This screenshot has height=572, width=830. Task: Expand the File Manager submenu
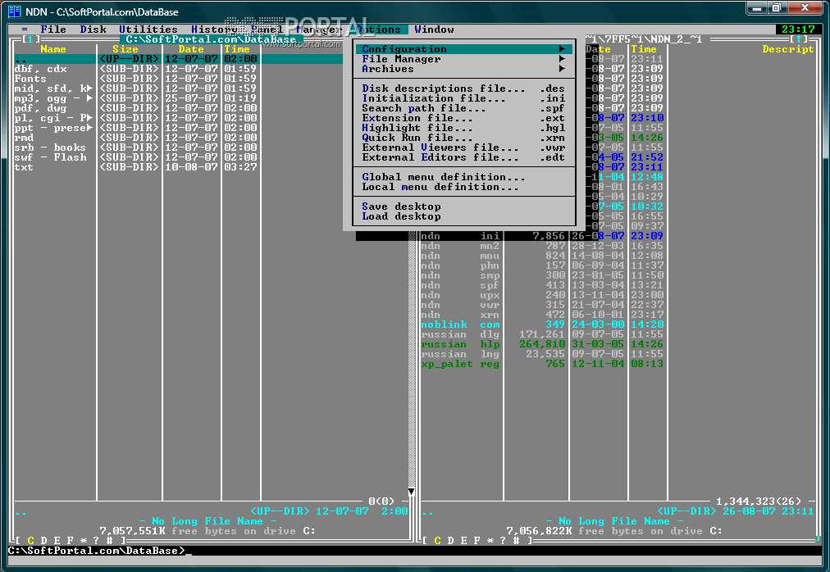tap(463, 59)
